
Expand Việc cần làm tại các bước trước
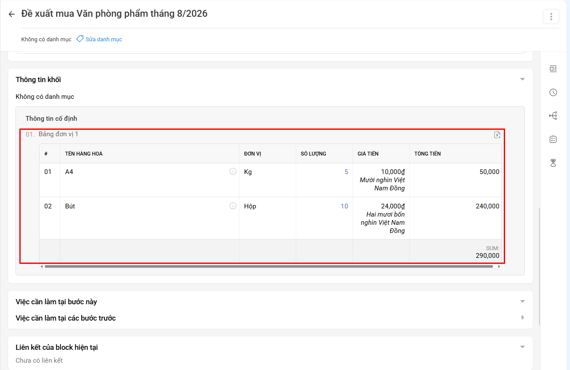pyautogui.click(x=522, y=318)
